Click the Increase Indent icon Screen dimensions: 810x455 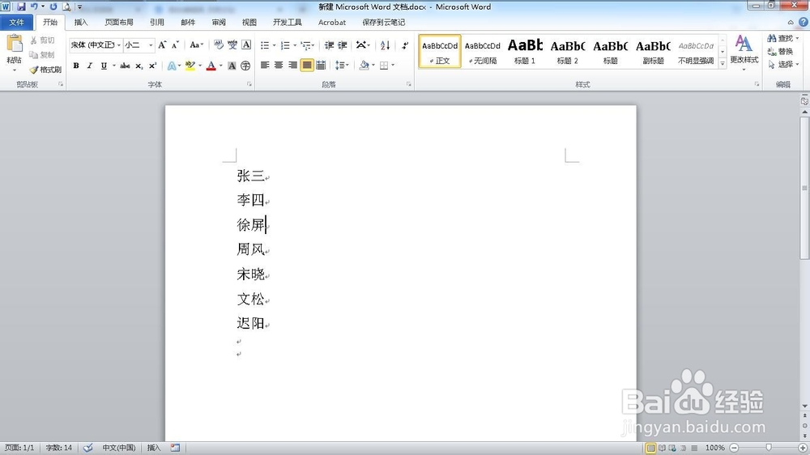click(343, 45)
